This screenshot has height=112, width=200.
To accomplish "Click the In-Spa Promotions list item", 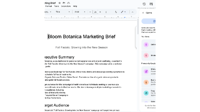I will [x=53, y=98].
